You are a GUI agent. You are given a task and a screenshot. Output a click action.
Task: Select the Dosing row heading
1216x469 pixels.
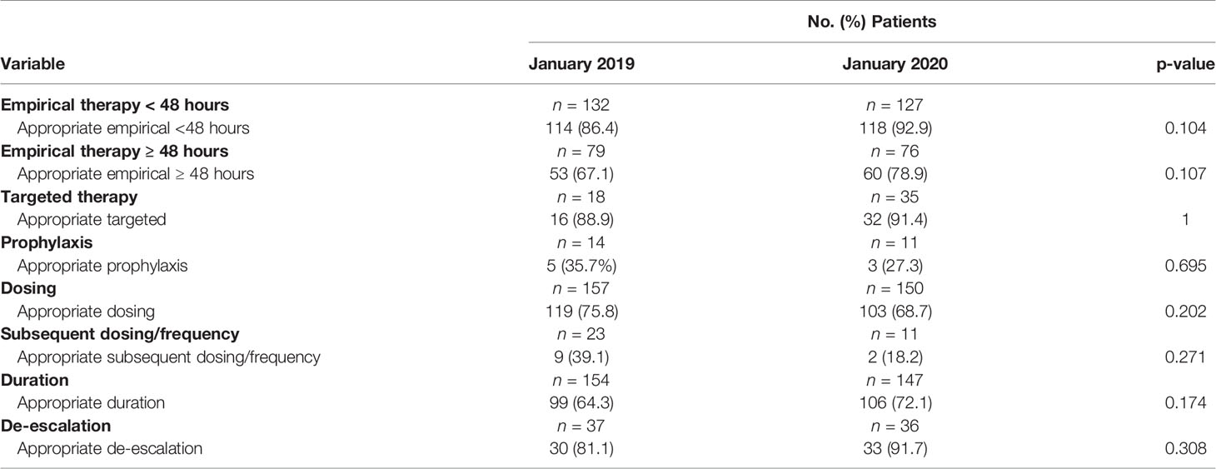click(24, 289)
